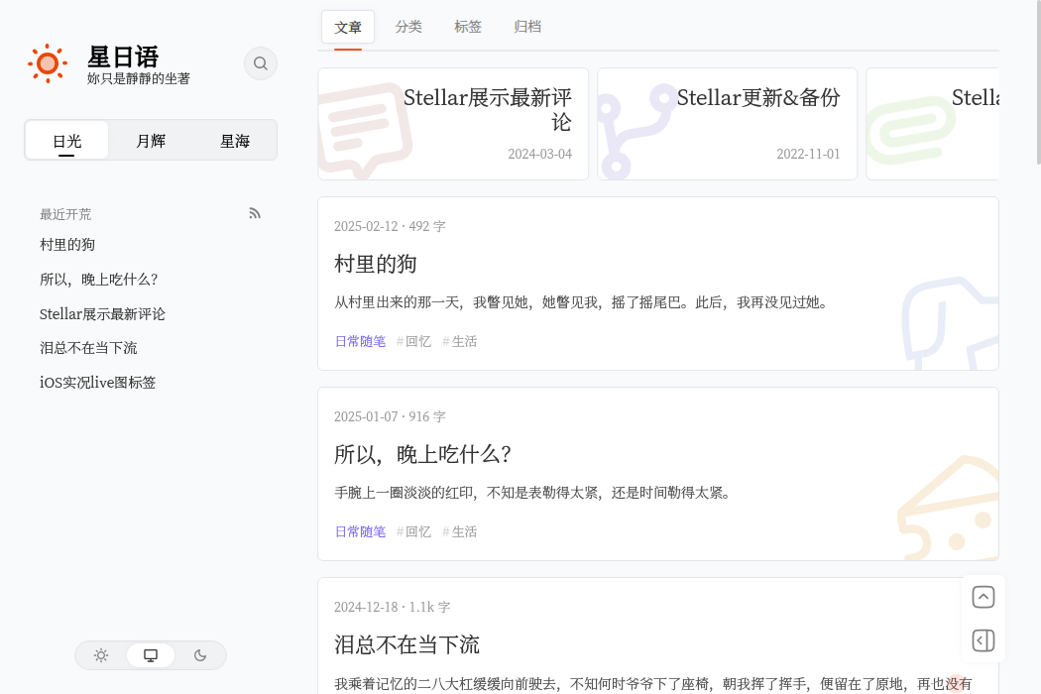The image size is (1041, 694).
Task: Open sidebar link 泪总不在当下流
Action: point(88,348)
